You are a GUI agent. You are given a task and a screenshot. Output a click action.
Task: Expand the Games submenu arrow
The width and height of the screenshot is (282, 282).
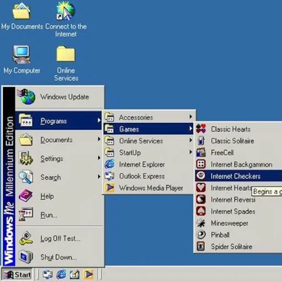click(191, 128)
